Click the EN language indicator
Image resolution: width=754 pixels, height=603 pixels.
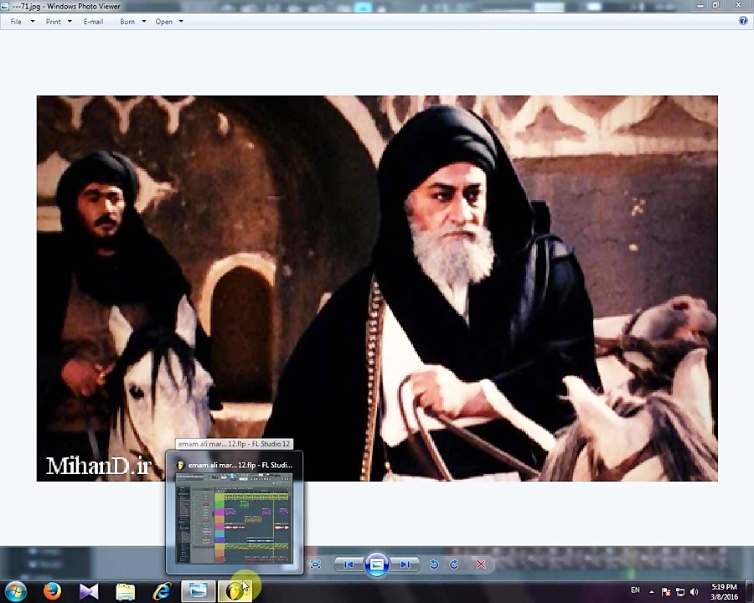coord(635,590)
